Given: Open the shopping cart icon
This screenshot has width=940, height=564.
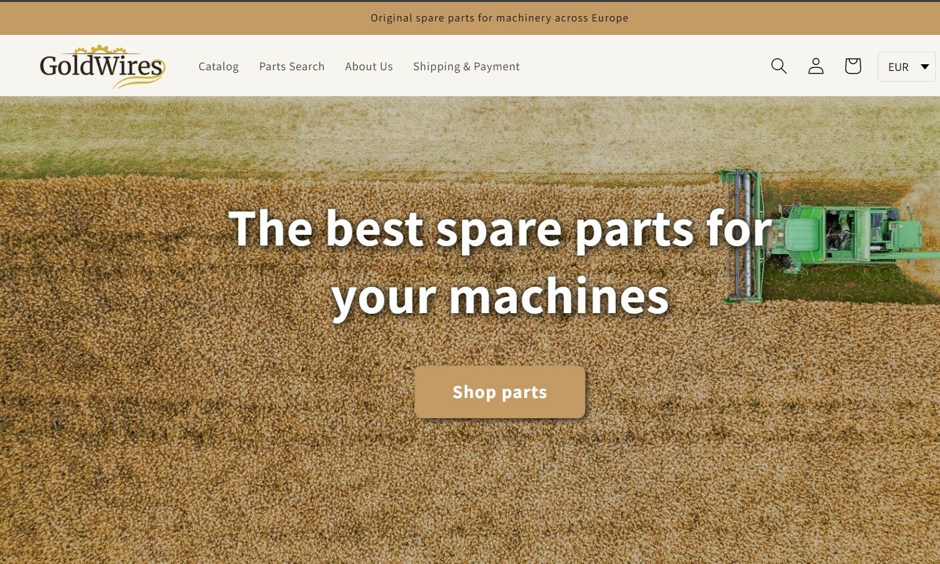Looking at the screenshot, I should tap(852, 66).
